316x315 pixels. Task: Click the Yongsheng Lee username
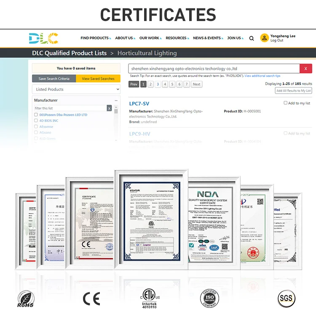(283, 36)
